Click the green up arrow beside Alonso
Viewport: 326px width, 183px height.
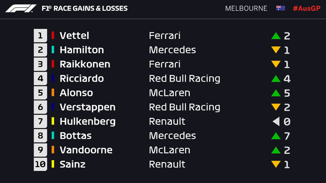276,93
